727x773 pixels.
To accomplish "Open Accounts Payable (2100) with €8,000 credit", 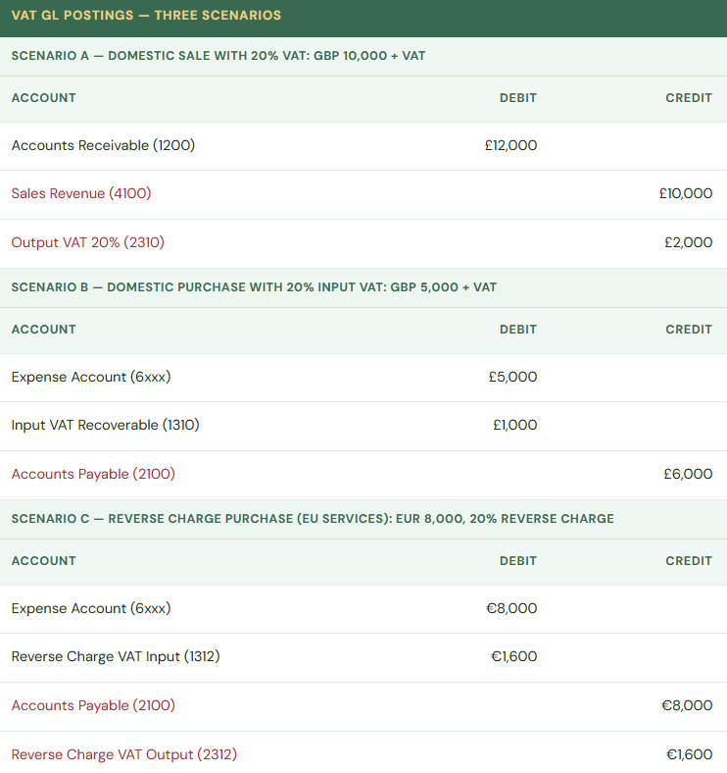I will coord(93,705).
